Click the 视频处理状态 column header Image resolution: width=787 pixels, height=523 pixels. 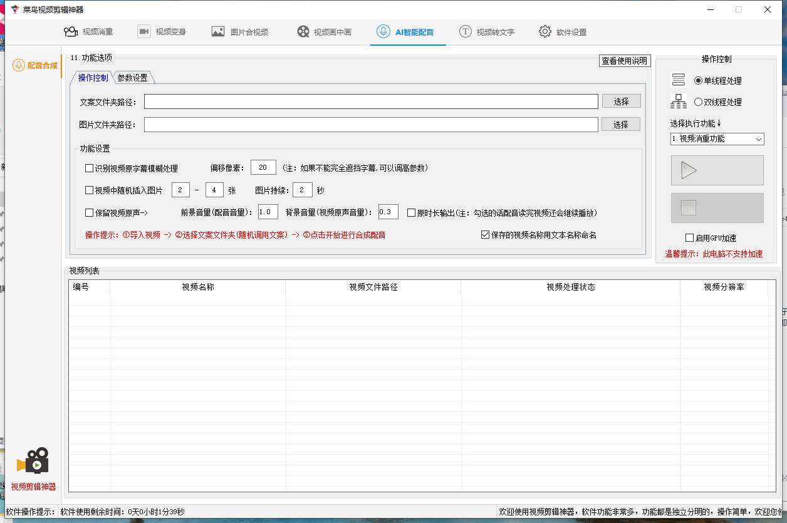click(x=570, y=287)
